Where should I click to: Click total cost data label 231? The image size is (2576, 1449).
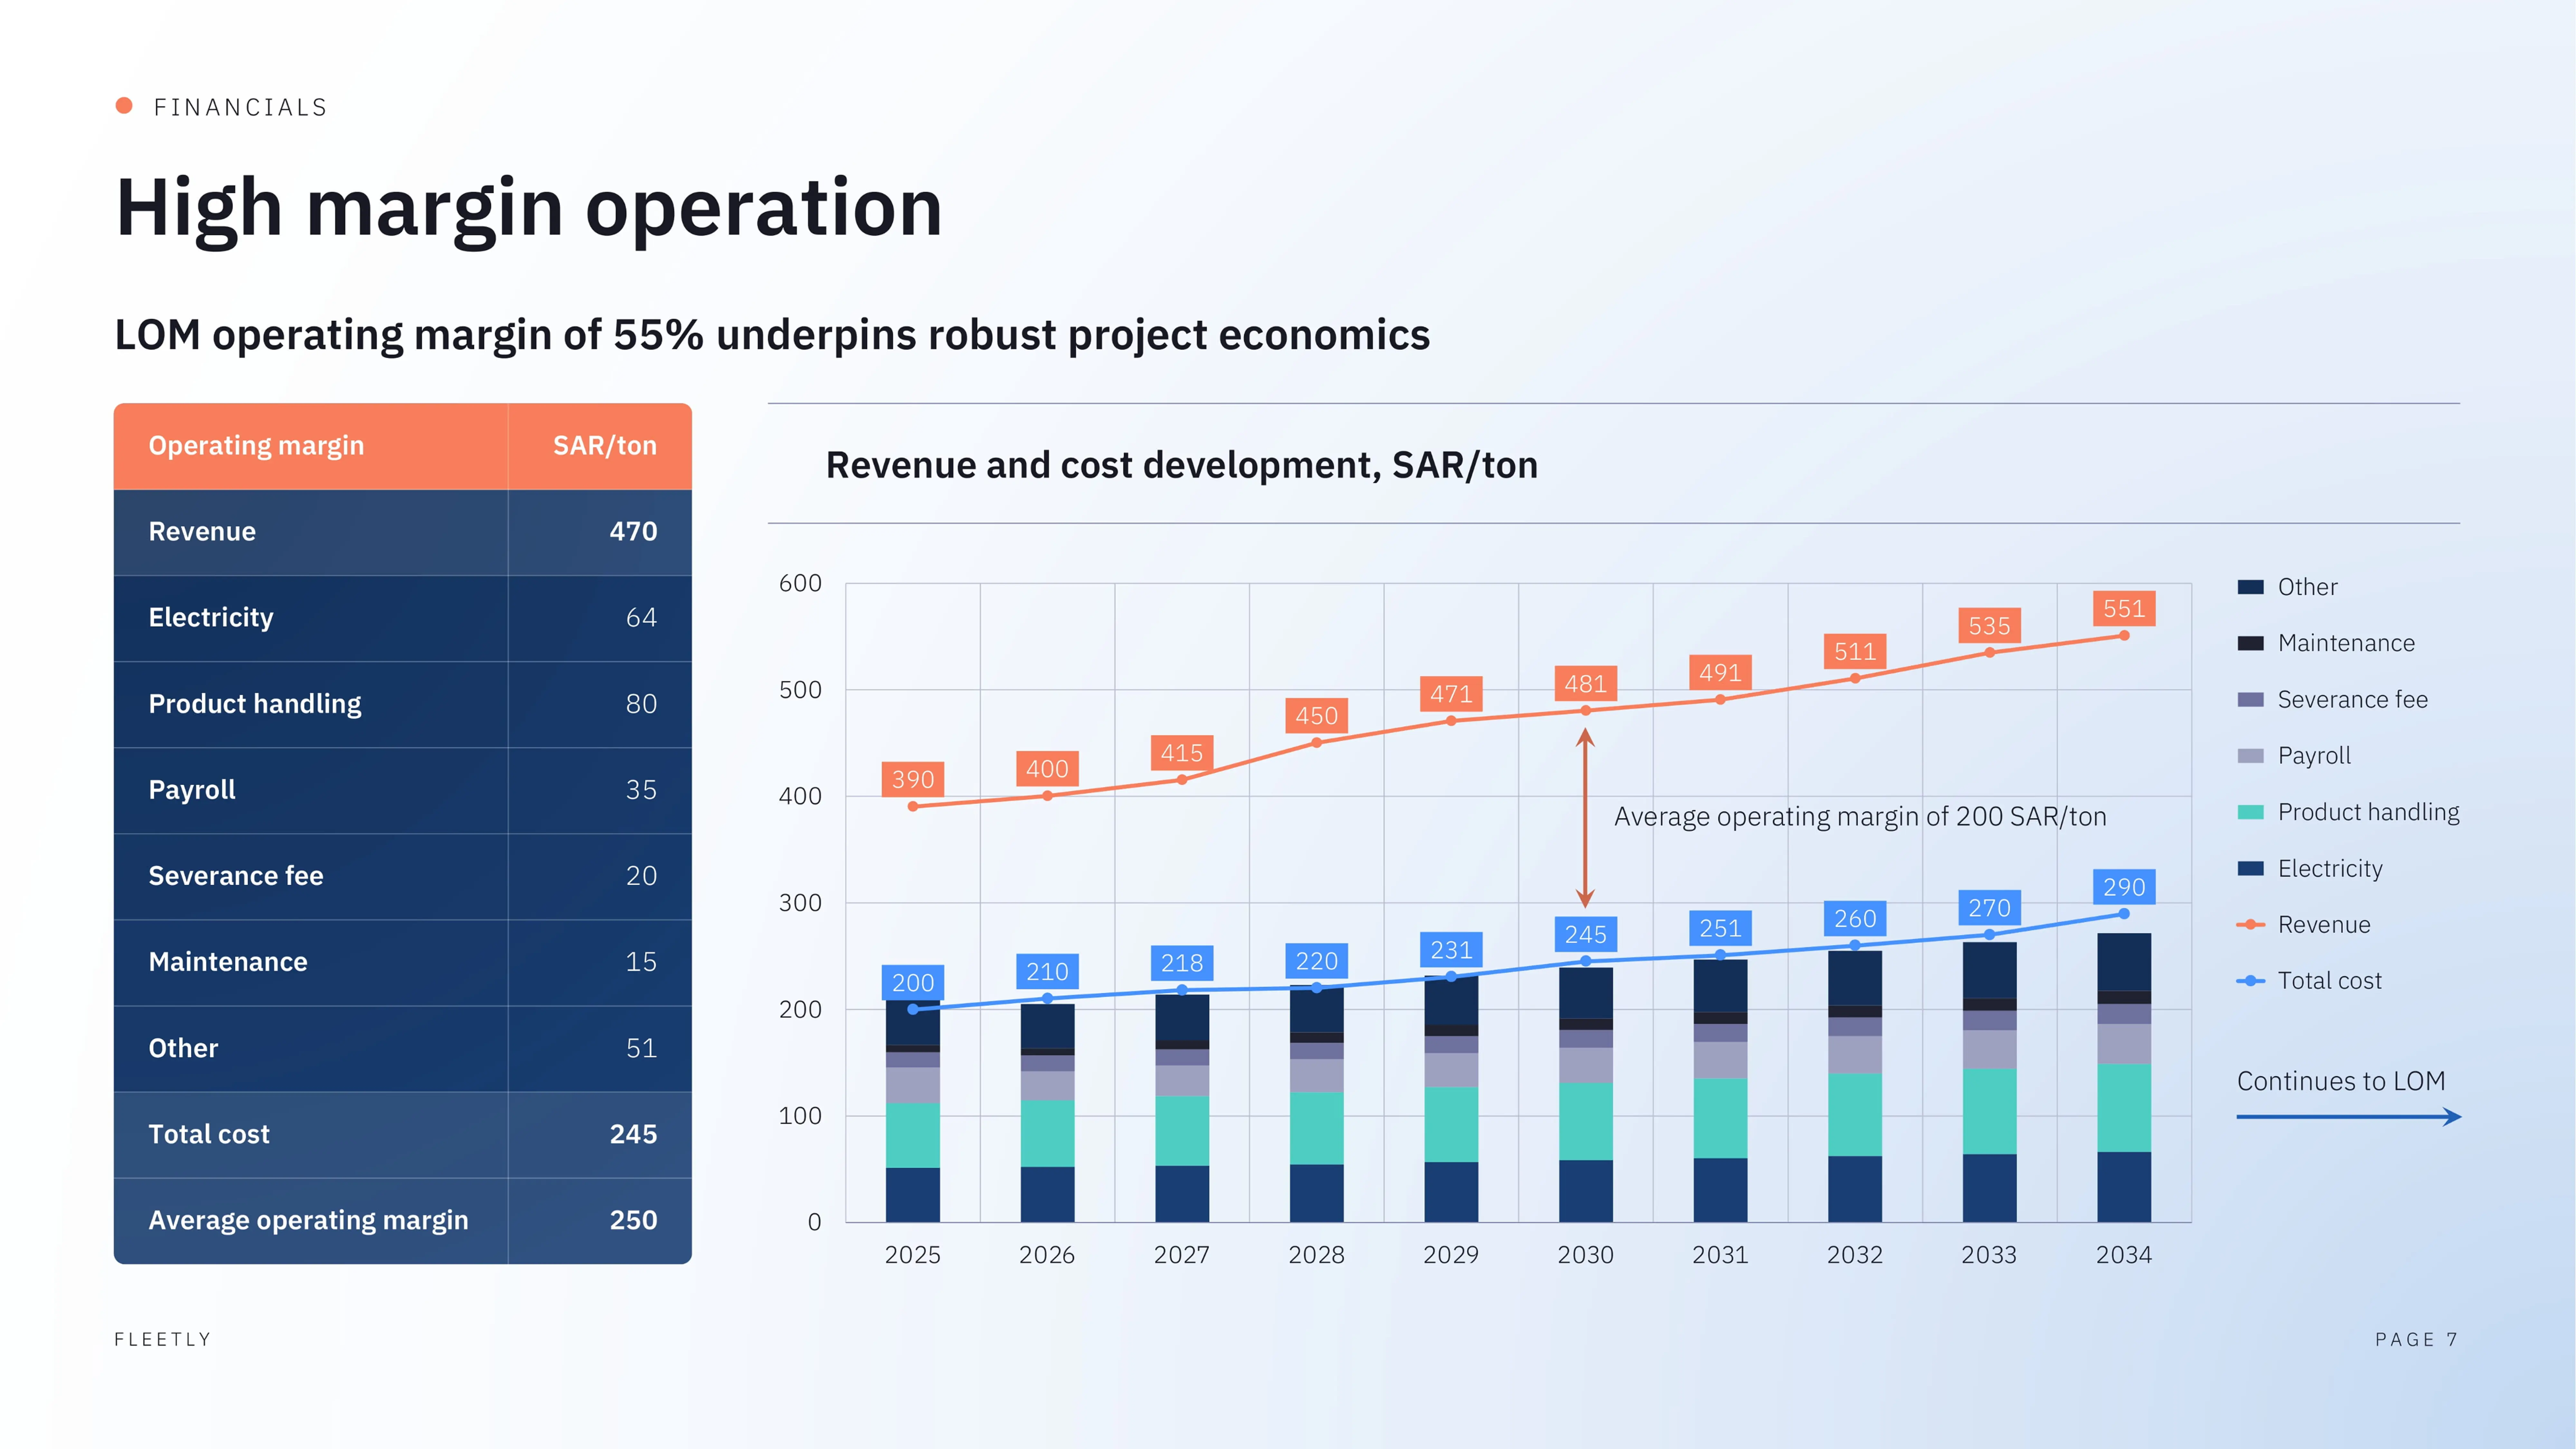(1451, 950)
